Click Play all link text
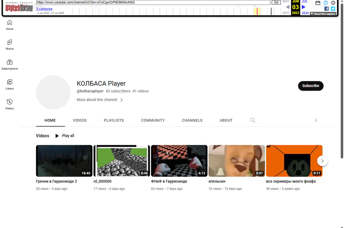The image size is (344, 228). point(68,136)
